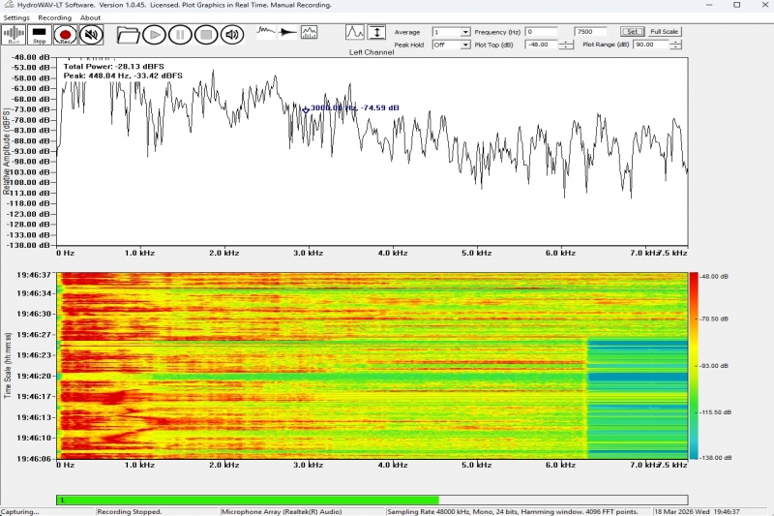This screenshot has width=774, height=516.
Task: Click the Set frequency button
Action: click(631, 32)
